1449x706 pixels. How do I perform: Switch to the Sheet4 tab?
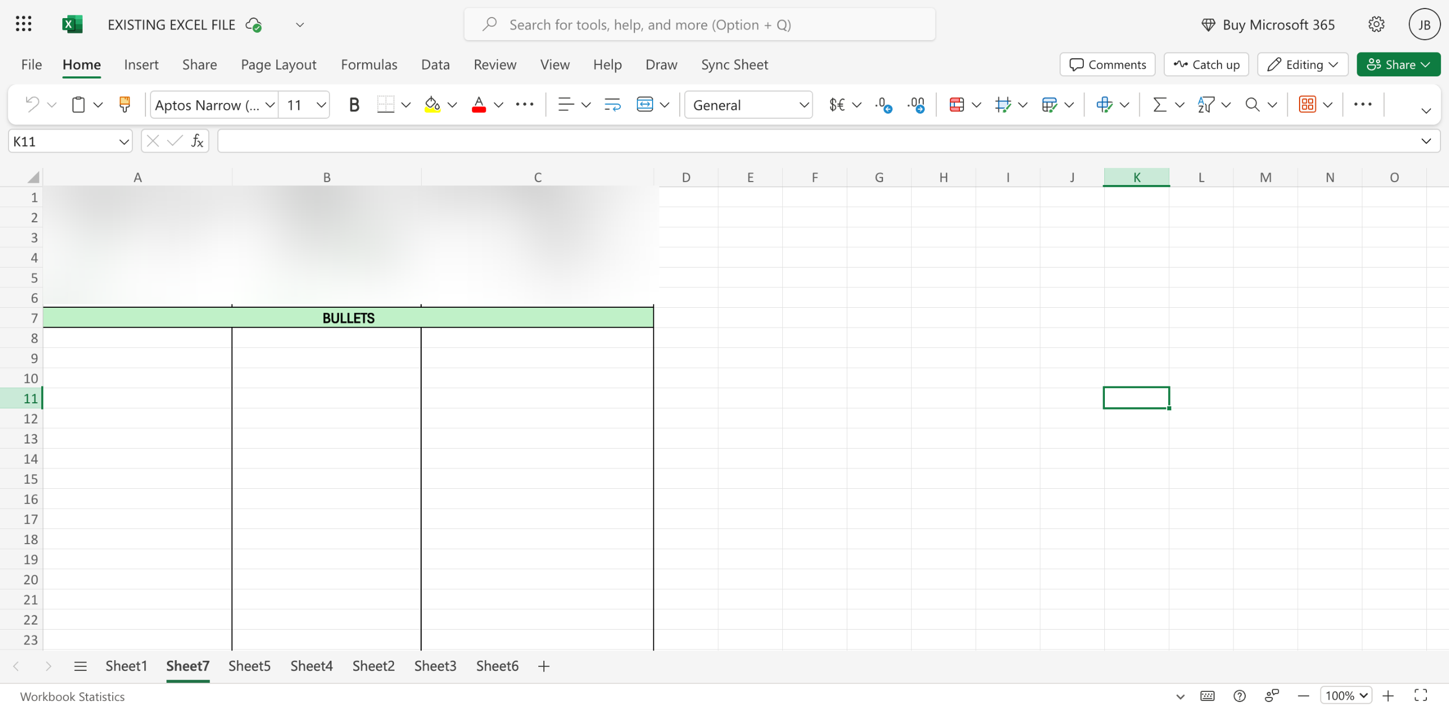pyautogui.click(x=311, y=666)
